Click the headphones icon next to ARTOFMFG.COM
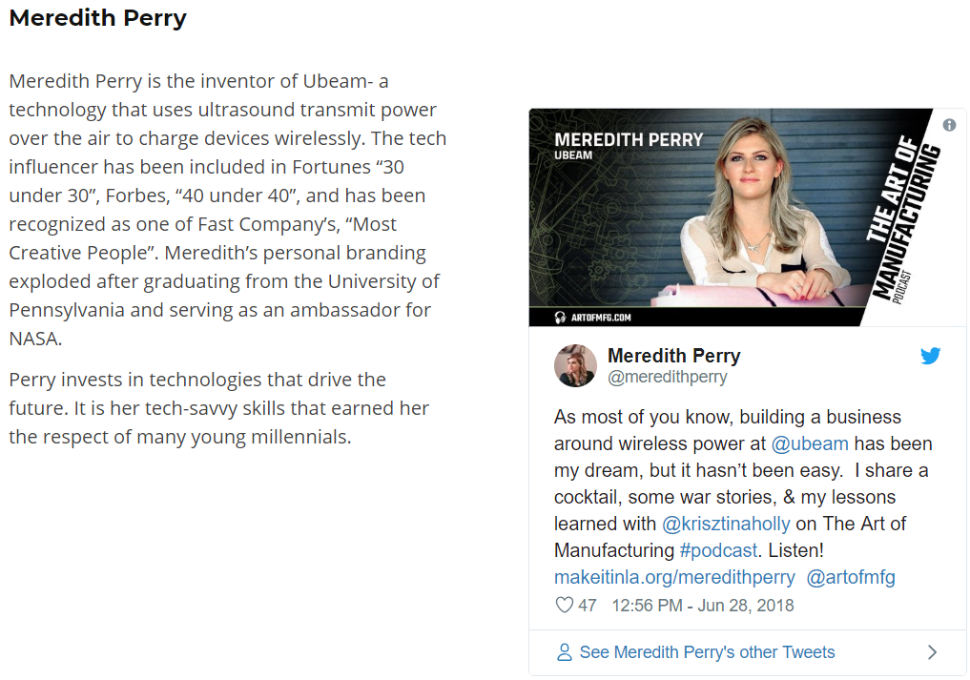 pos(561,317)
